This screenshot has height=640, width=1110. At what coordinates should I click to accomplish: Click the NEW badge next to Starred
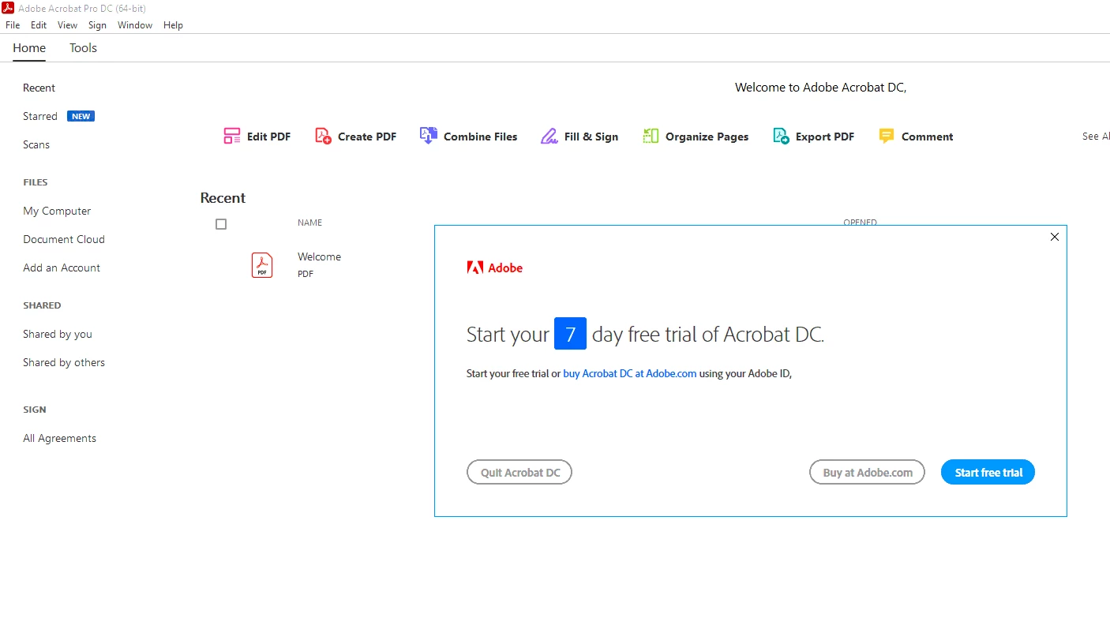pos(81,116)
